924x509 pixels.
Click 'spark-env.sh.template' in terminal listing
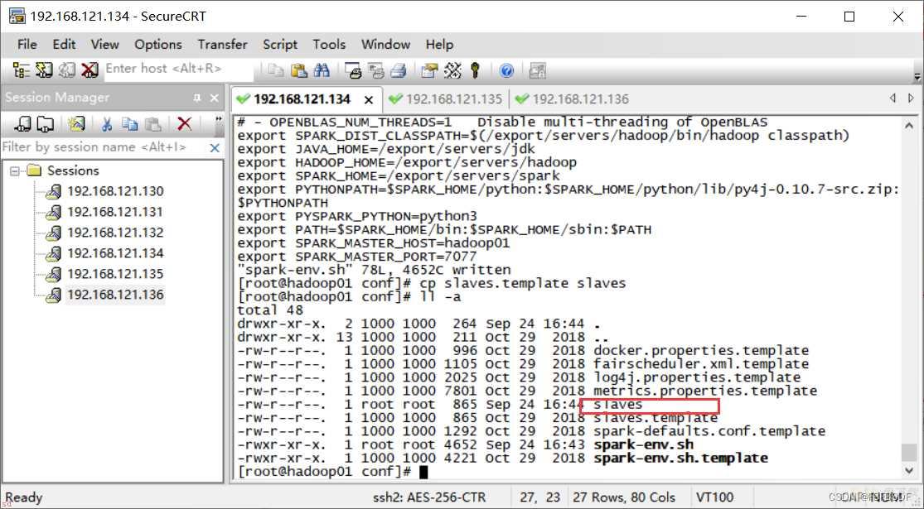(x=680, y=458)
